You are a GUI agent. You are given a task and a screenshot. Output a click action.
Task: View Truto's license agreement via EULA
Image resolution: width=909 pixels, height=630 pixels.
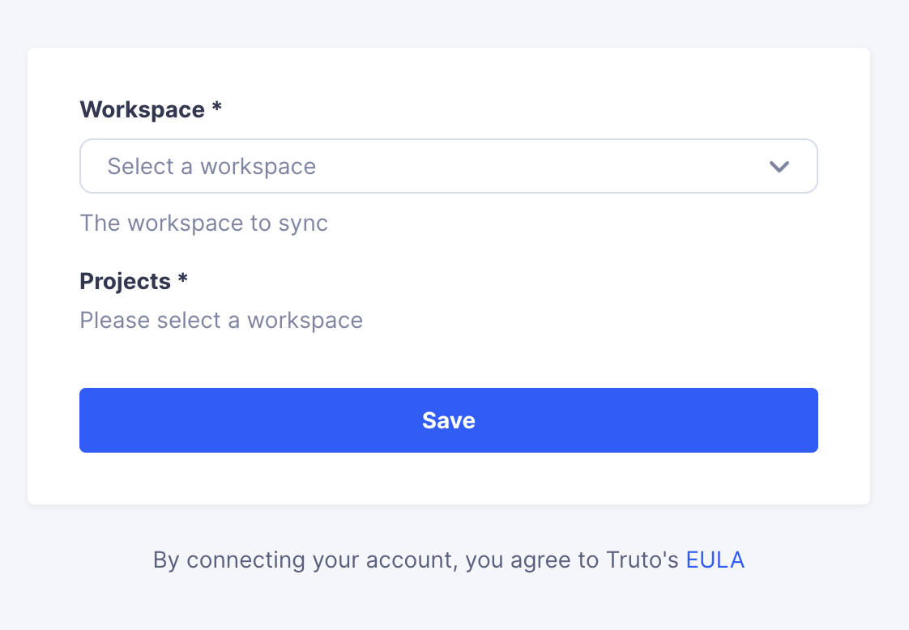715,560
